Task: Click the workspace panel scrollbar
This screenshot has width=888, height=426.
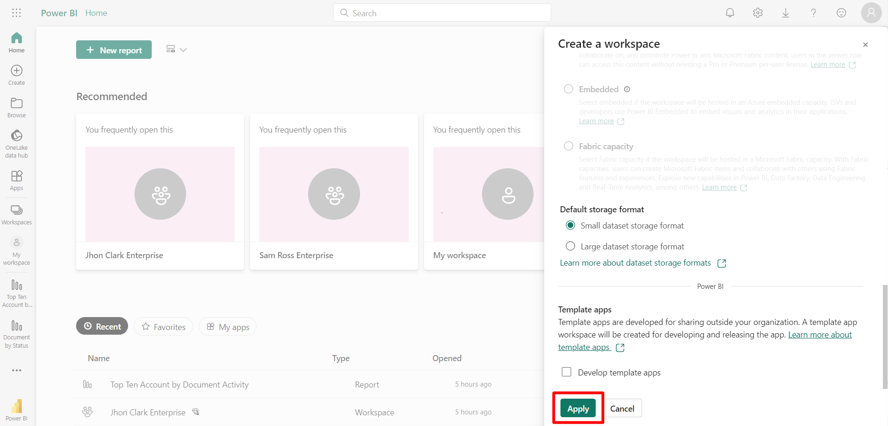Action: coord(885,337)
